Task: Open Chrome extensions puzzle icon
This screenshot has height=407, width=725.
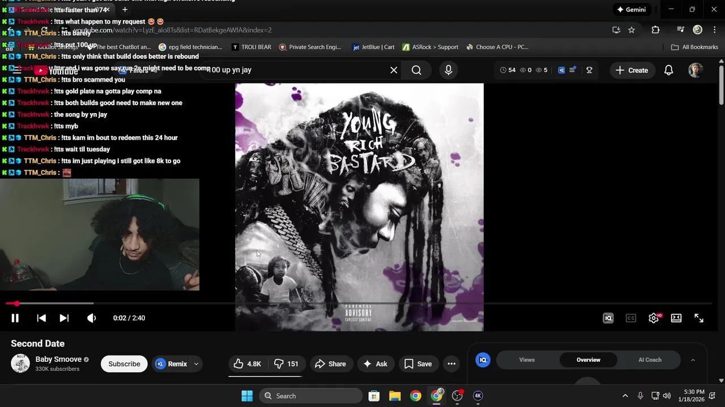Action: pyautogui.click(x=656, y=30)
